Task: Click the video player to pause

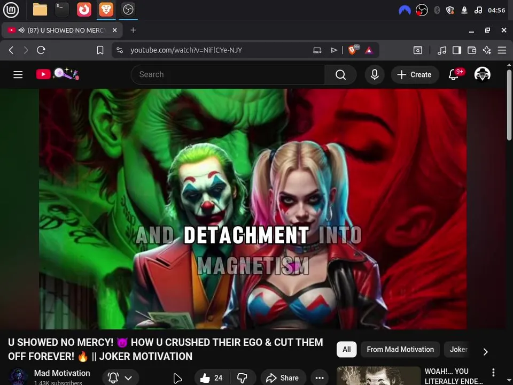Action: point(253,209)
